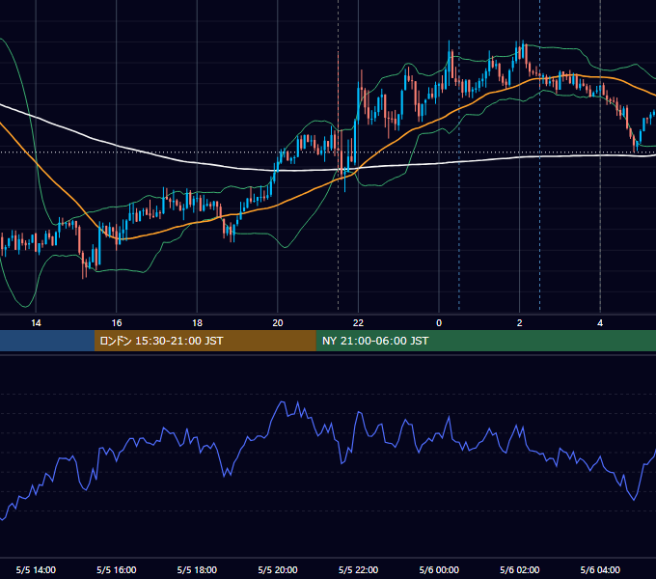Click the 5/6 02:00 date label
The width and height of the screenshot is (656, 579).
[x=520, y=569]
